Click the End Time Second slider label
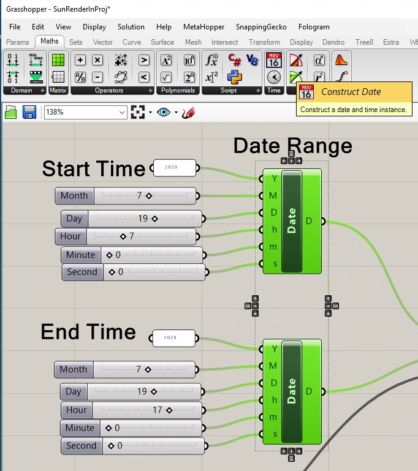 click(x=82, y=446)
